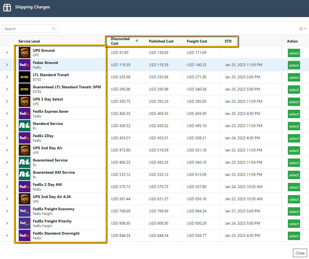Expand the Fedex Ground row
The image size is (309, 259).
(7, 65)
